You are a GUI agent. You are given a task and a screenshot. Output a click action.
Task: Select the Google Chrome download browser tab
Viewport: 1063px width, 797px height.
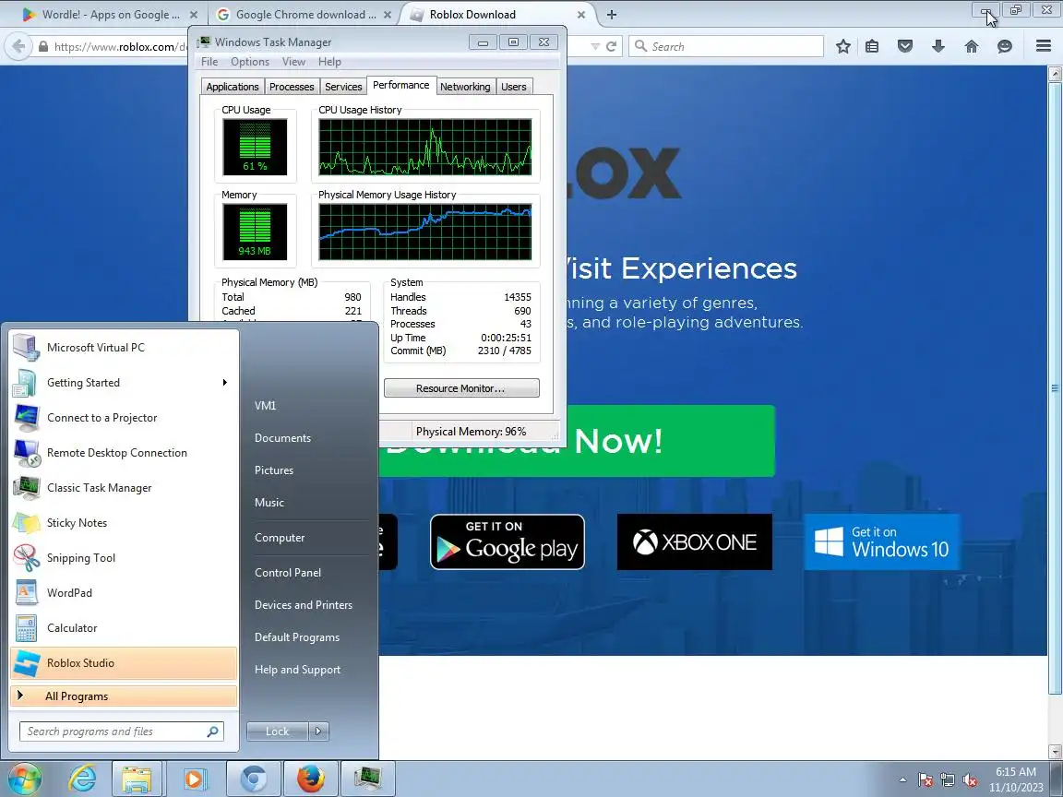303,14
